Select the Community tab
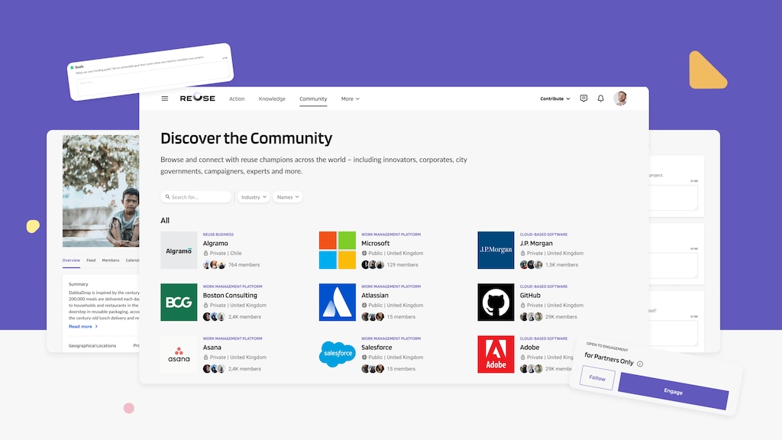The width and height of the screenshot is (782, 440). [x=313, y=99]
